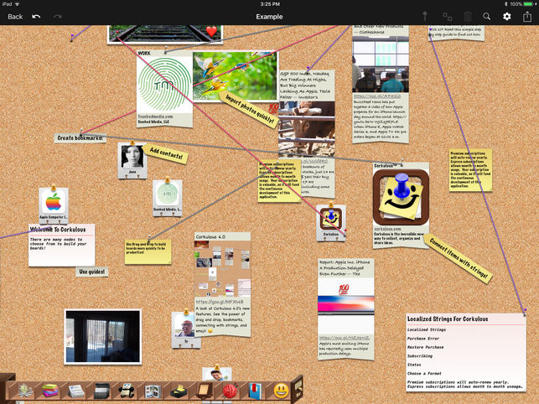Click the arrange objects icon in top bar
The height and width of the screenshot is (404, 539).
click(x=447, y=17)
